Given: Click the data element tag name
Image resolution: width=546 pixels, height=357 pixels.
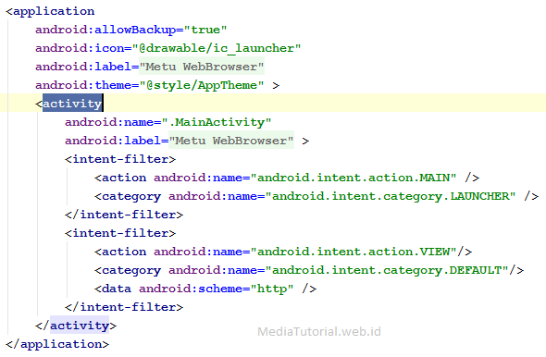Looking at the screenshot, I should click(x=117, y=289).
